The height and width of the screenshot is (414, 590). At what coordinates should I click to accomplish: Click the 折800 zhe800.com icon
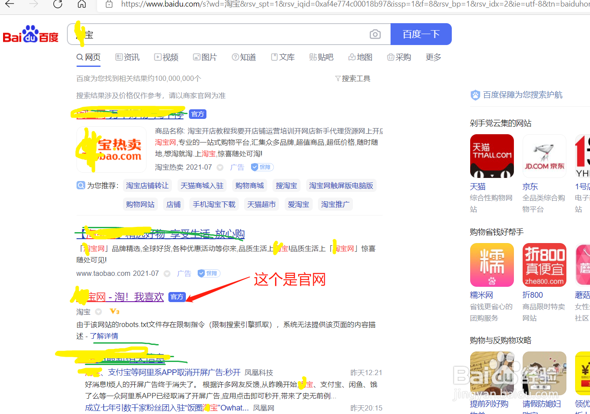[545, 265]
